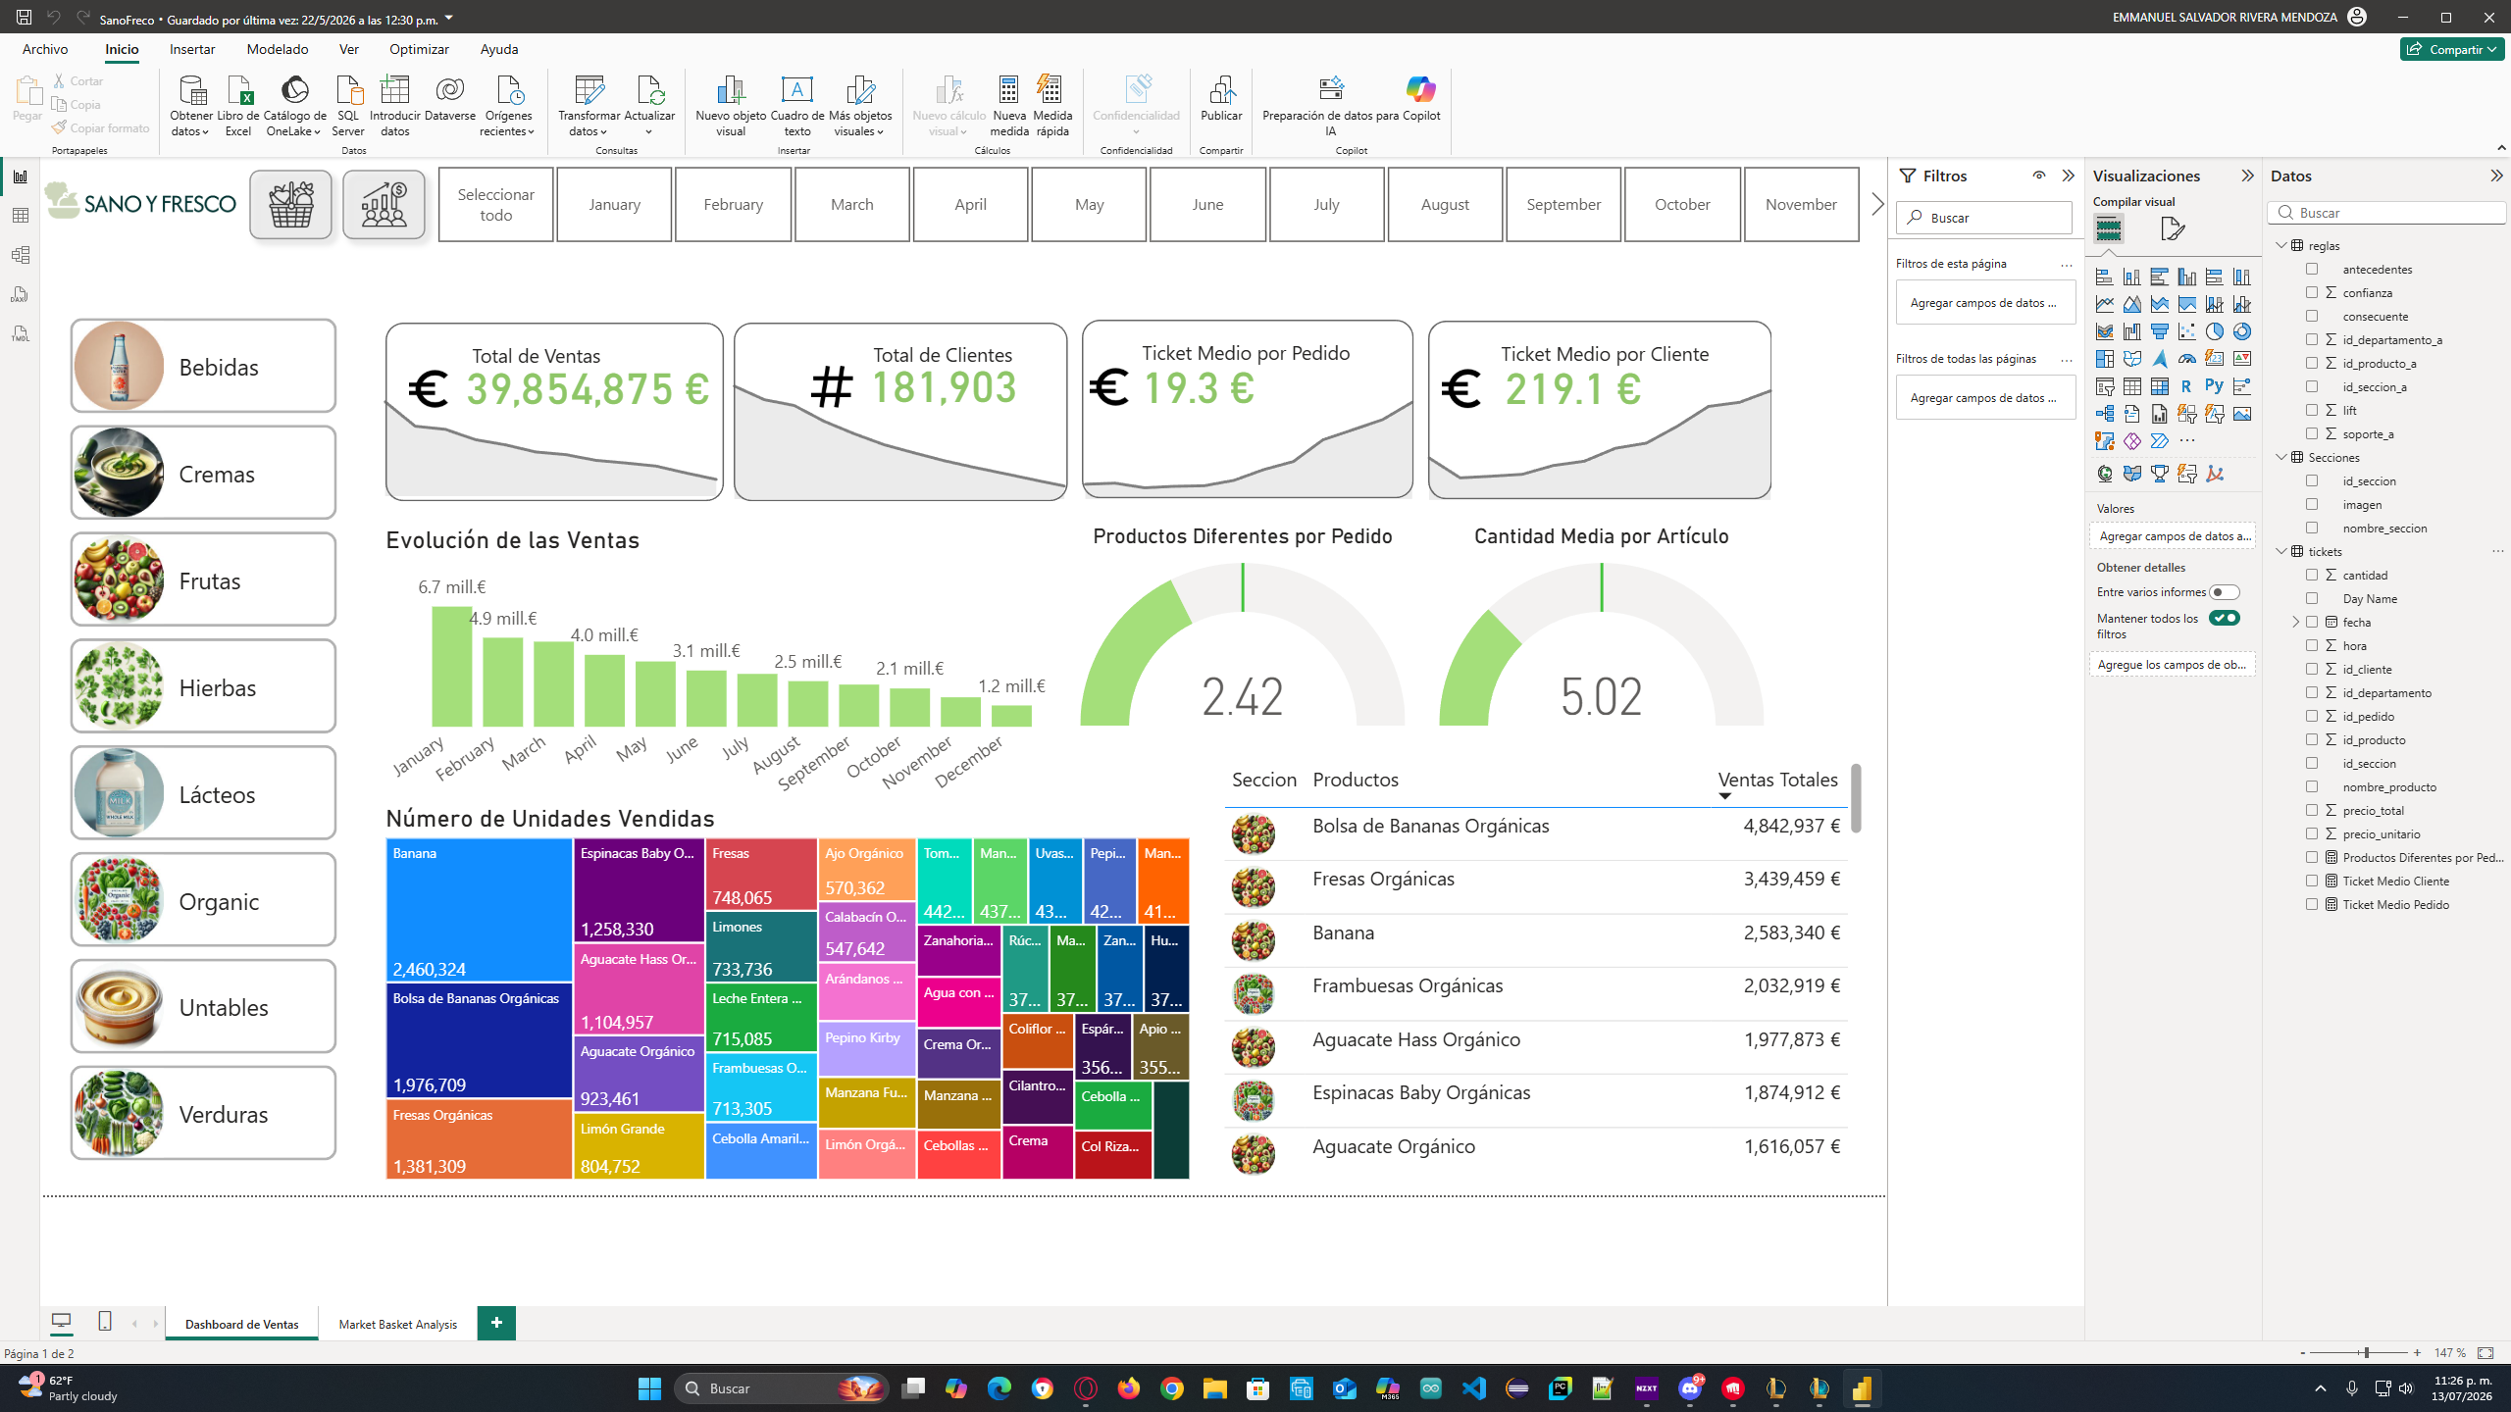Switch to table view in left sidebar
Image resolution: width=2511 pixels, height=1412 pixels.
(21, 216)
